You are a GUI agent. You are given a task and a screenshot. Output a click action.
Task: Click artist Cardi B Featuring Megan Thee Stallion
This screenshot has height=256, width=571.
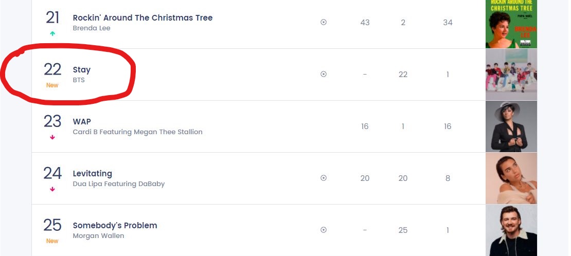[x=138, y=132]
